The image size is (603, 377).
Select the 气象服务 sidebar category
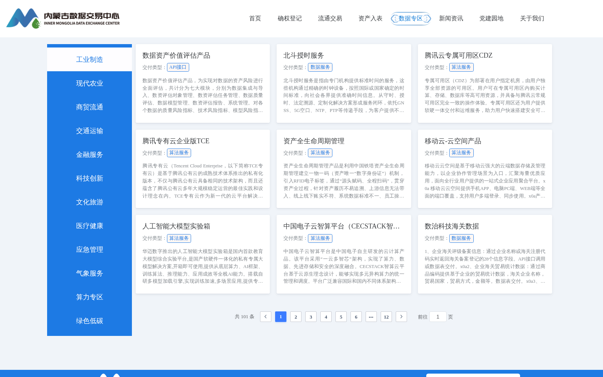tap(89, 273)
